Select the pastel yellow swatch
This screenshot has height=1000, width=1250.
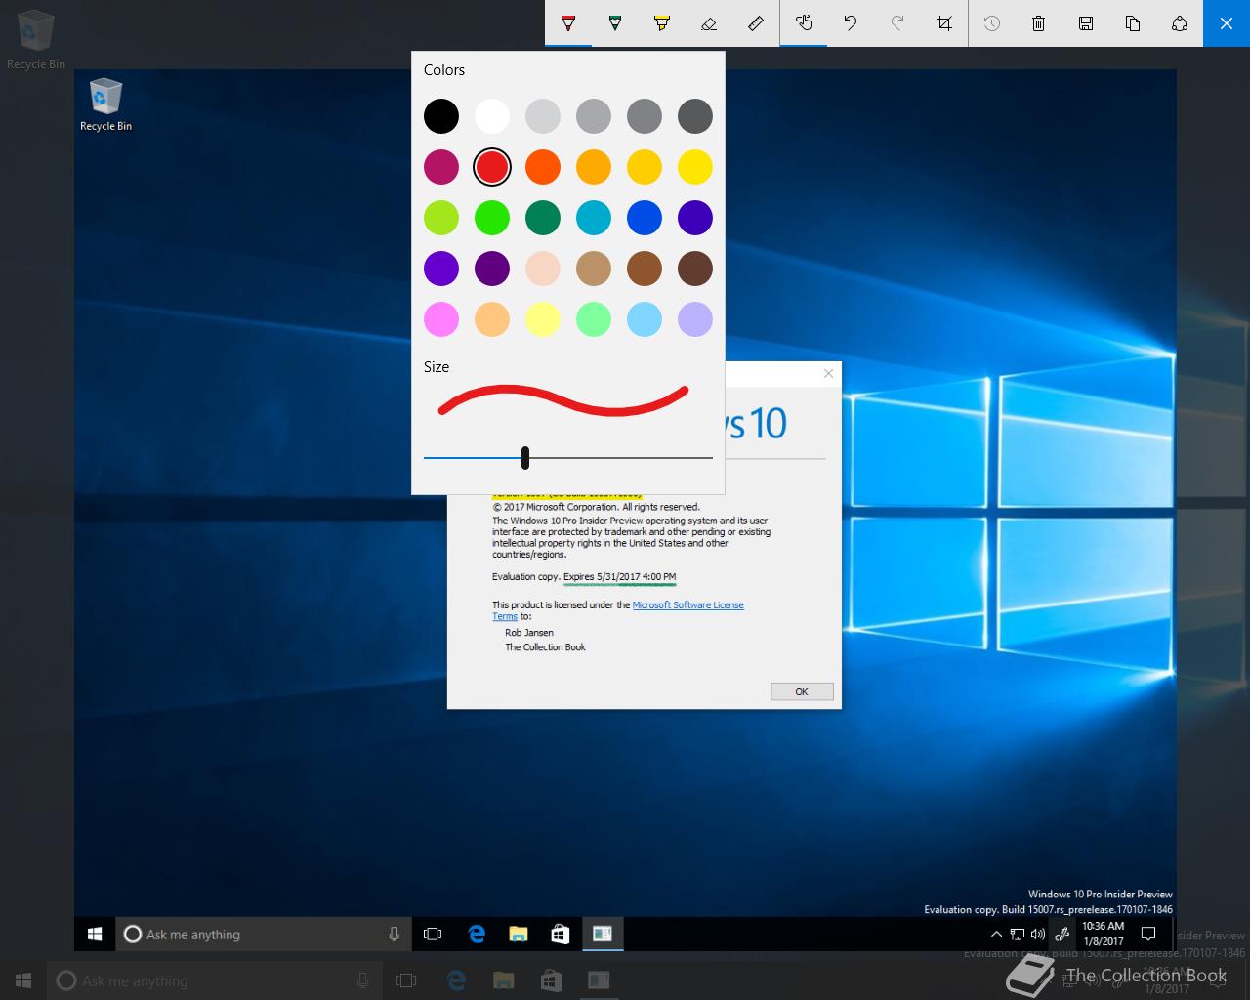pos(543,319)
